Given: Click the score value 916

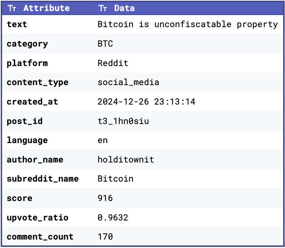Looking at the screenshot, I should (x=105, y=198).
